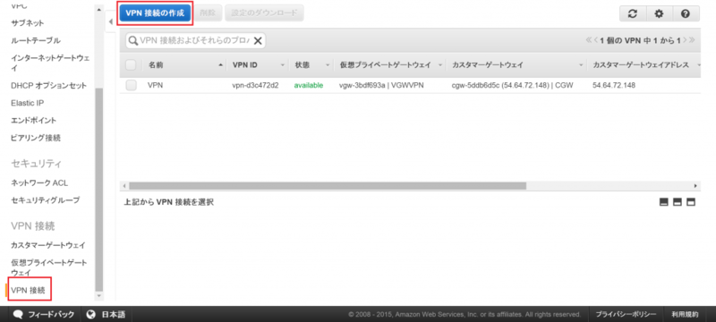Open the gear settings icon

[659, 13]
